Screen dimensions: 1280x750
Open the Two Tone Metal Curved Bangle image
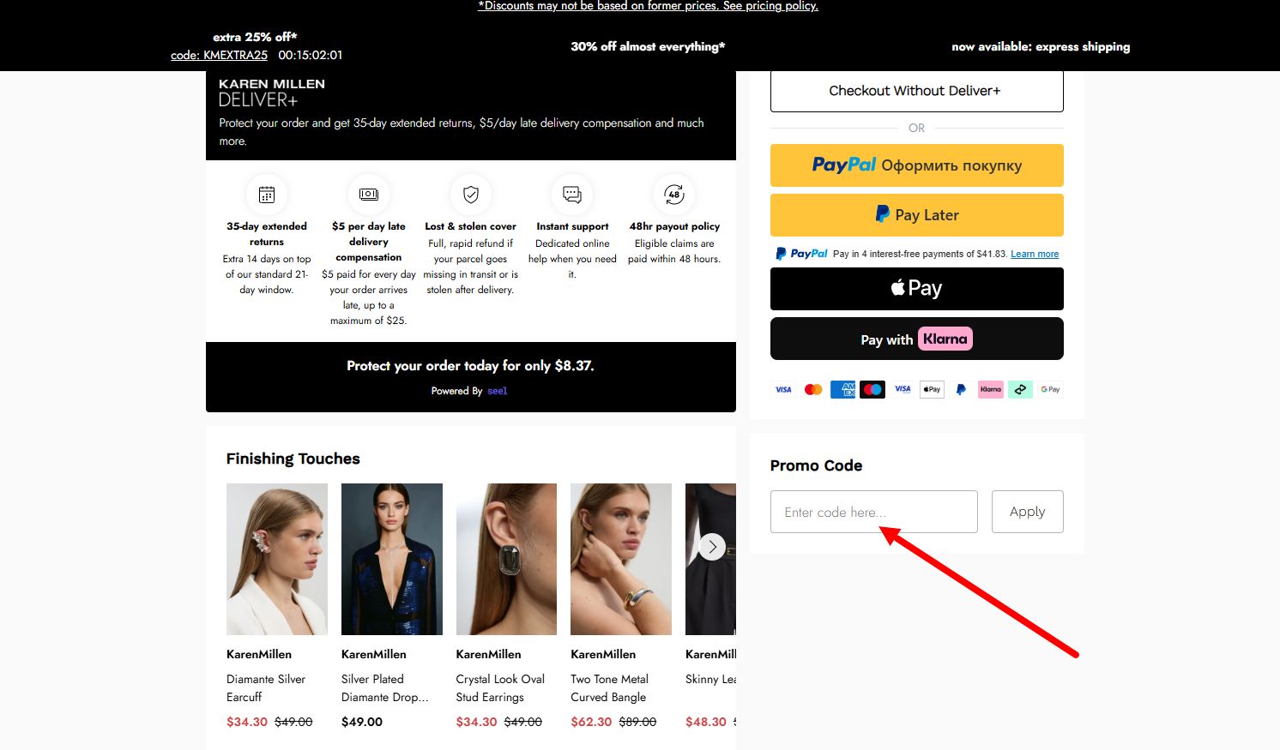coord(621,559)
